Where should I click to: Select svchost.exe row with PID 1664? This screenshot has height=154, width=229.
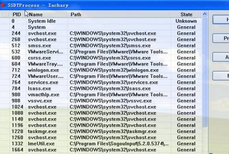101,150
